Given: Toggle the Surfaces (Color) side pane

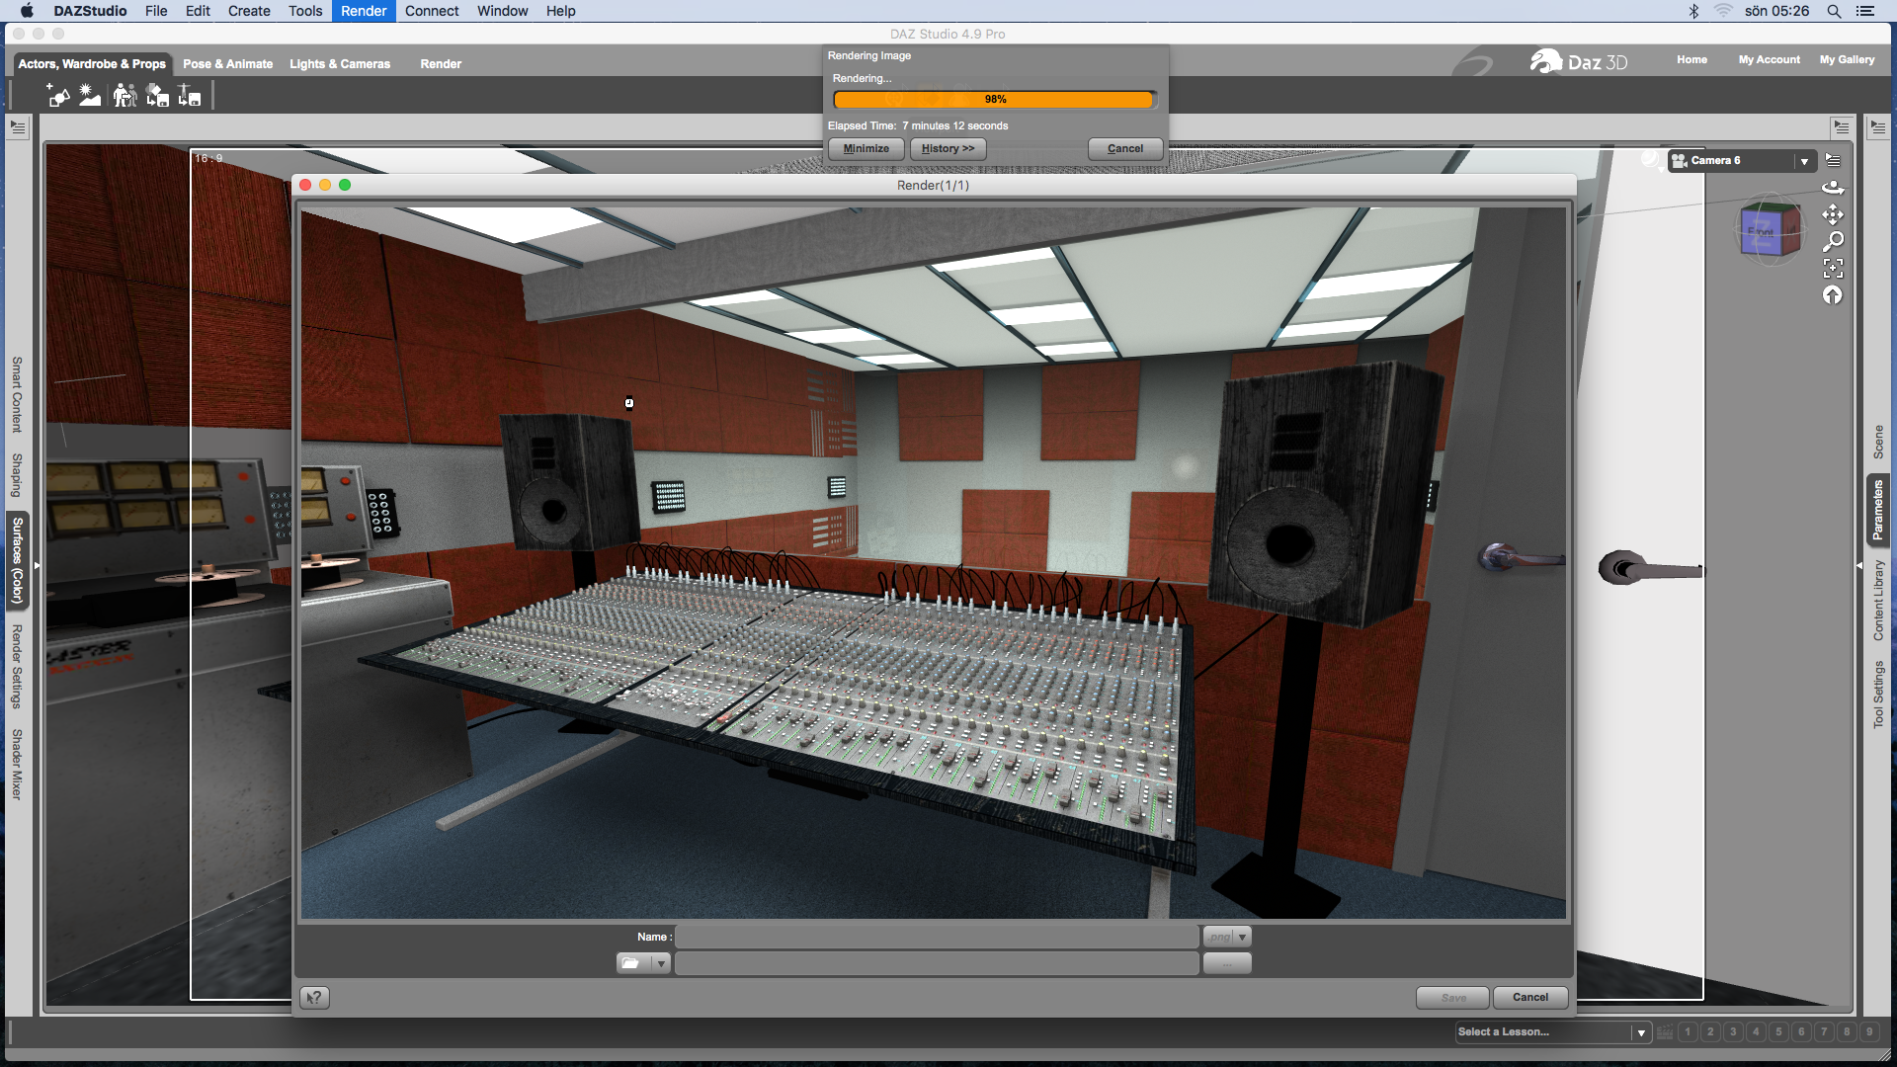Looking at the screenshot, I should click(x=17, y=560).
